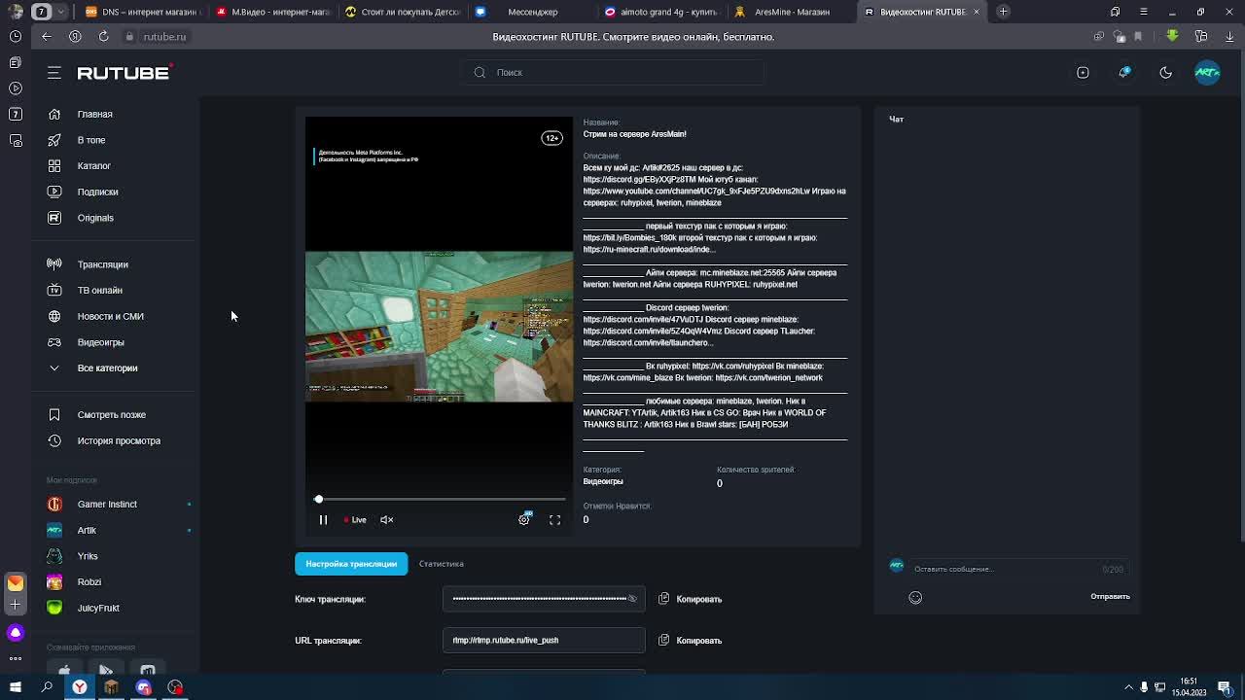The height and width of the screenshot is (700, 1245).
Task: Send the chat message with Отправить
Action: 1110,597
